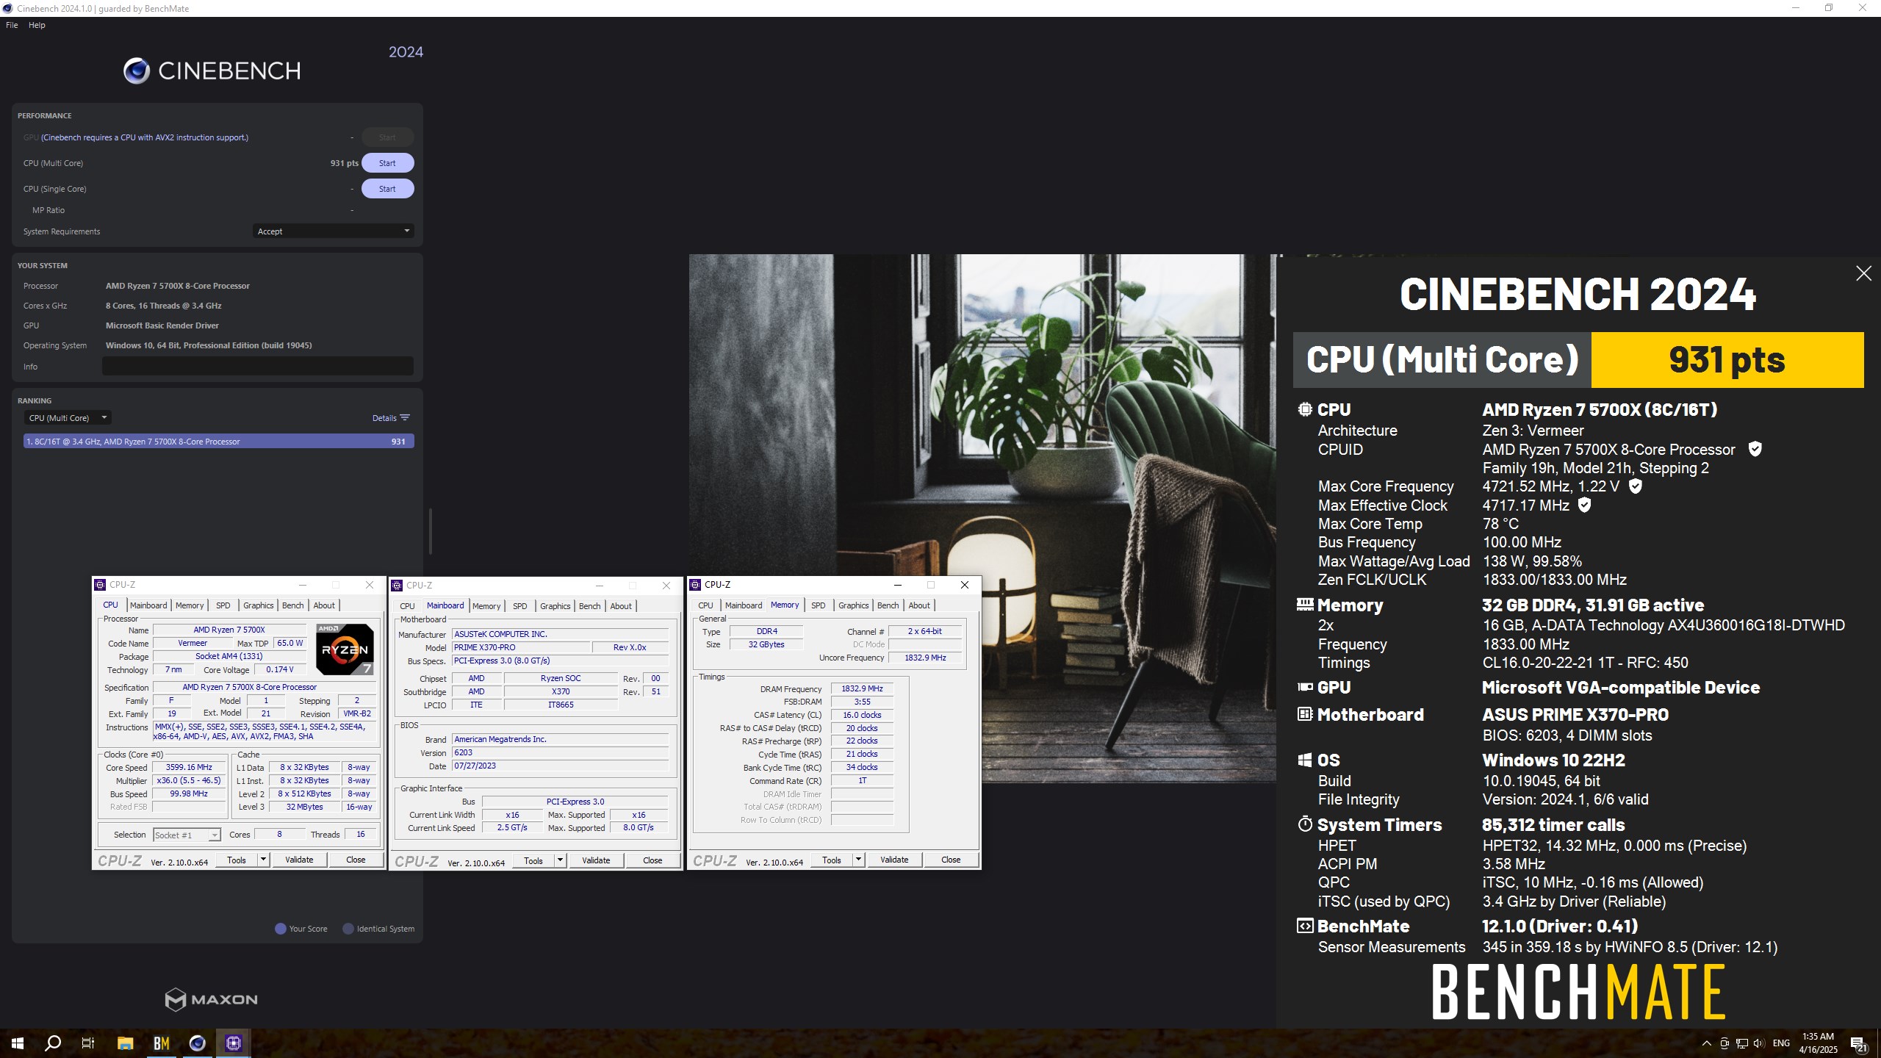
Task: Open Mainboard tab in first CPU-Z window
Action: click(x=148, y=605)
